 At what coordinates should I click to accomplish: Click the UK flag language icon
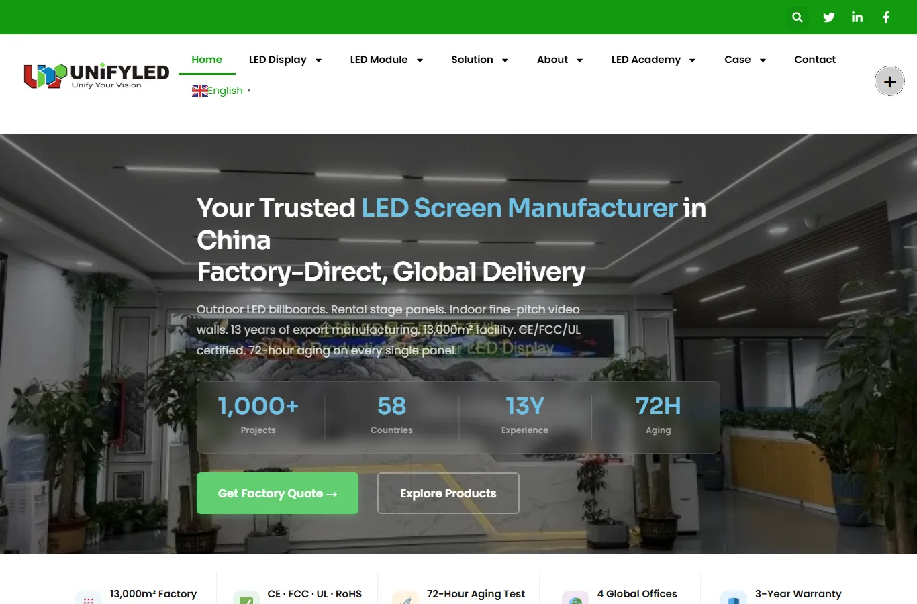pyautogui.click(x=199, y=91)
